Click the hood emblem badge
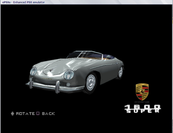This screenshot has width=173, height=133. pyautogui.click(x=51, y=70)
